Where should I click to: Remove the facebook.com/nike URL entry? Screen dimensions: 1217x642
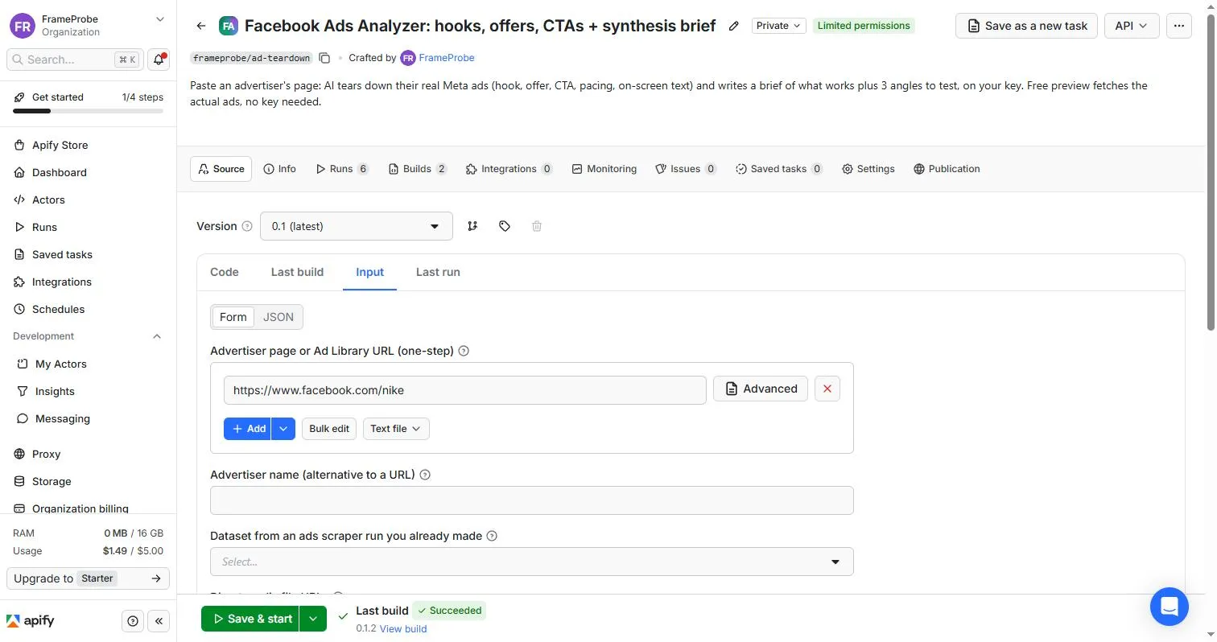click(827, 389)
